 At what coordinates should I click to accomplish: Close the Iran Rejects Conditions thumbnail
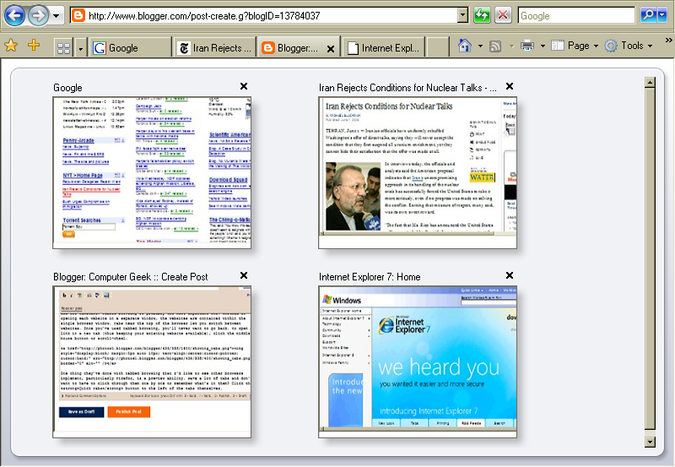(510, 86)
